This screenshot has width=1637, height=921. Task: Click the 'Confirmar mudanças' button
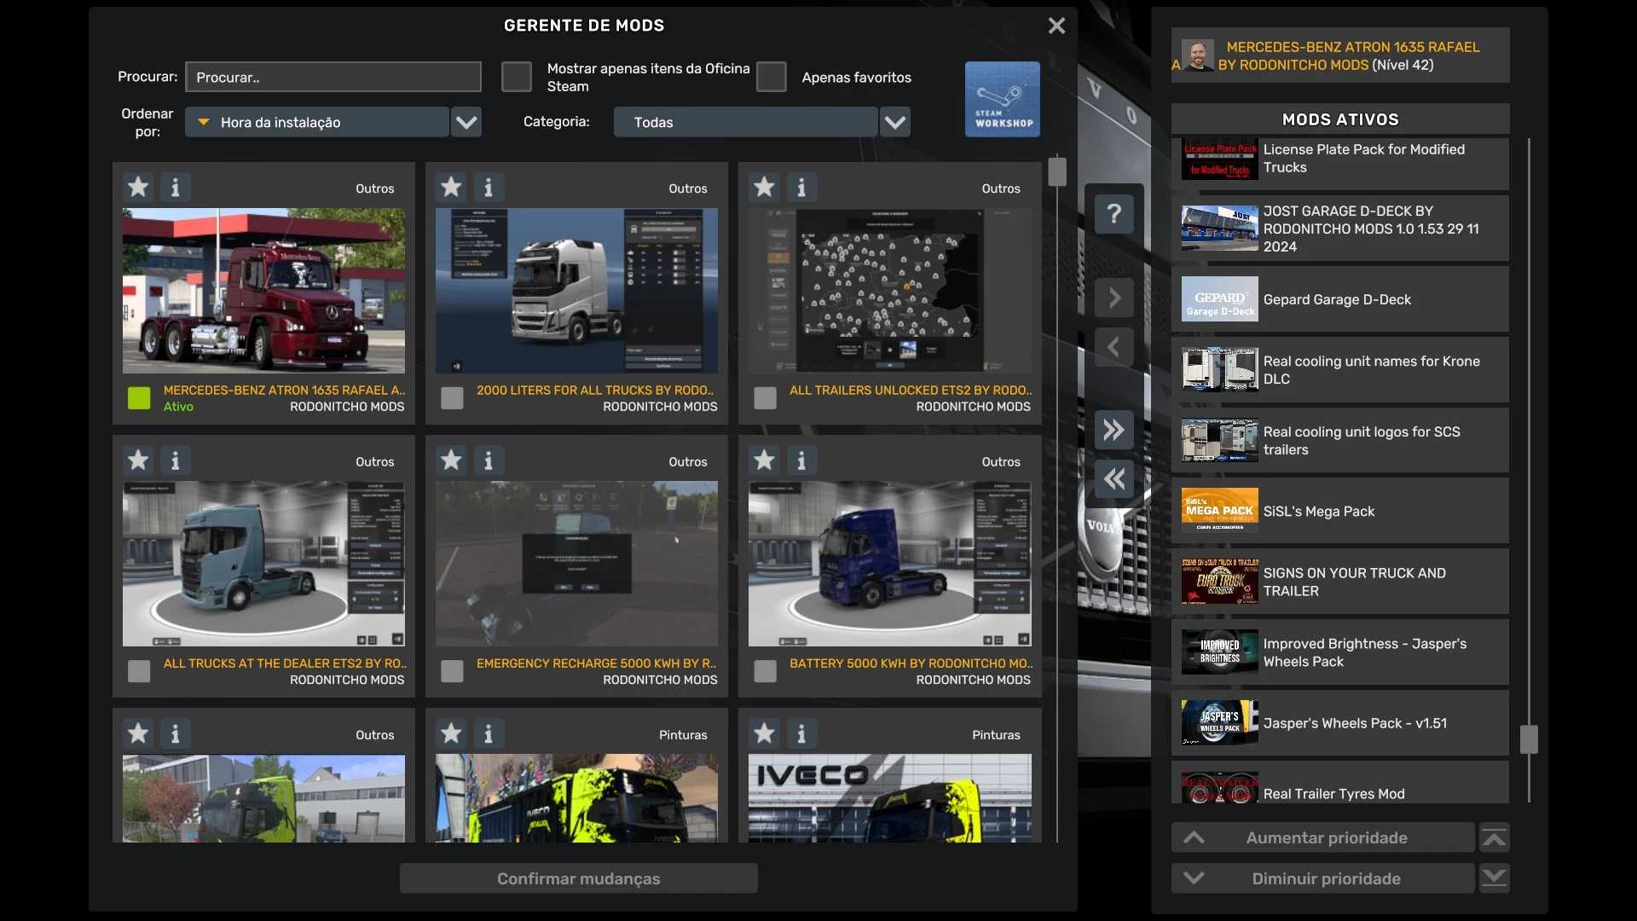pyautogui.click(x=578, y=878)
